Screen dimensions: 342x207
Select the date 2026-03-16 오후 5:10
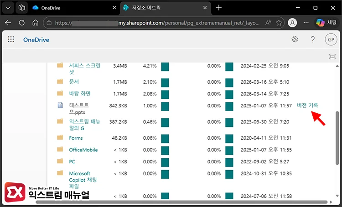(265, 82)
